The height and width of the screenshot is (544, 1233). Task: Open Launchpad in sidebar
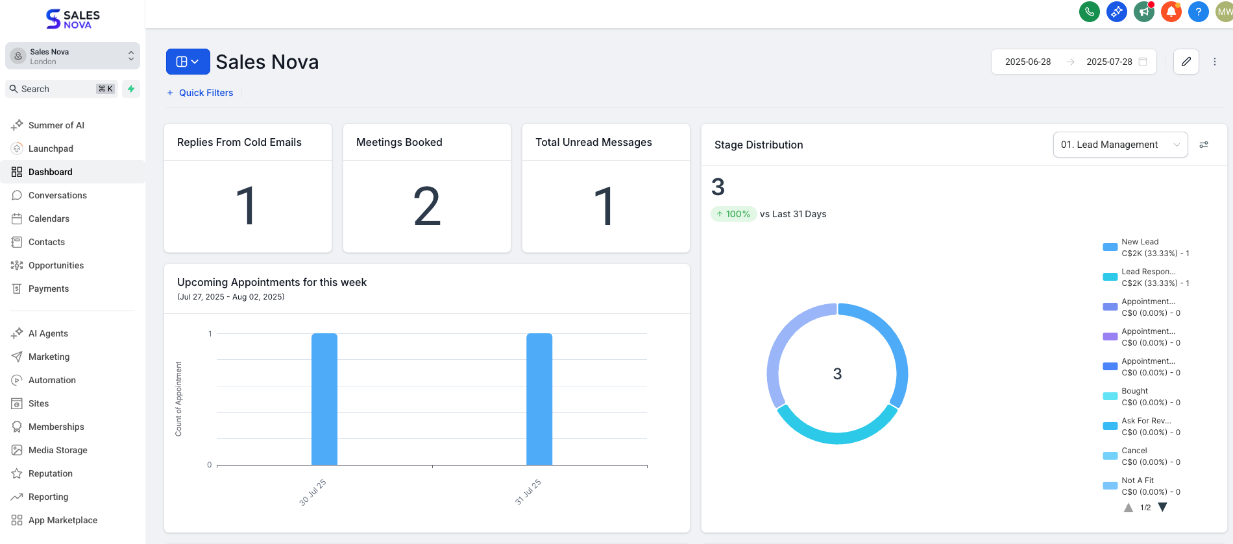pyautogui.click(x=73, y=148)
